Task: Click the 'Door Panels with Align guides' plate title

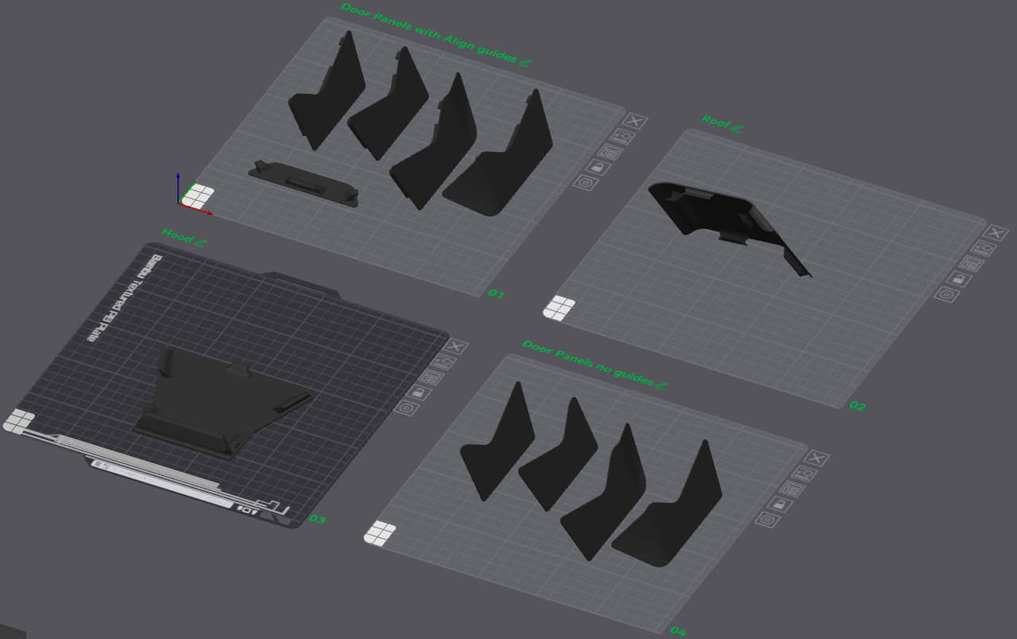Action: 430,33
